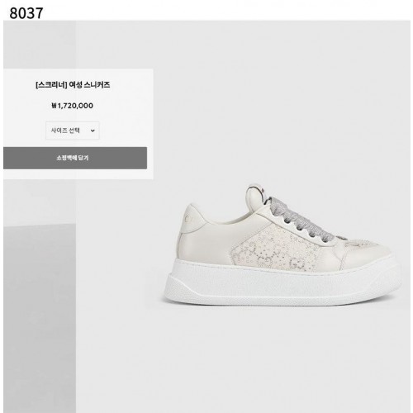Click the 사이즈 선택 label text
Viewport: 413px width, 413px height.
tap(65, 131)
